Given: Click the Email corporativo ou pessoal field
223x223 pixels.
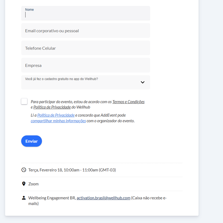Looking at the screenshot, I should click(85, 31).
